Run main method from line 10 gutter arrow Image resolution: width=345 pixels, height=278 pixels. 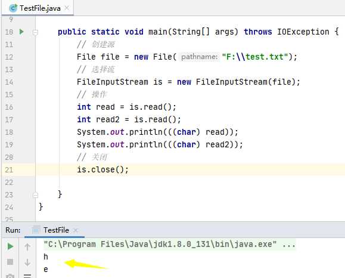(x=21, y=32)
